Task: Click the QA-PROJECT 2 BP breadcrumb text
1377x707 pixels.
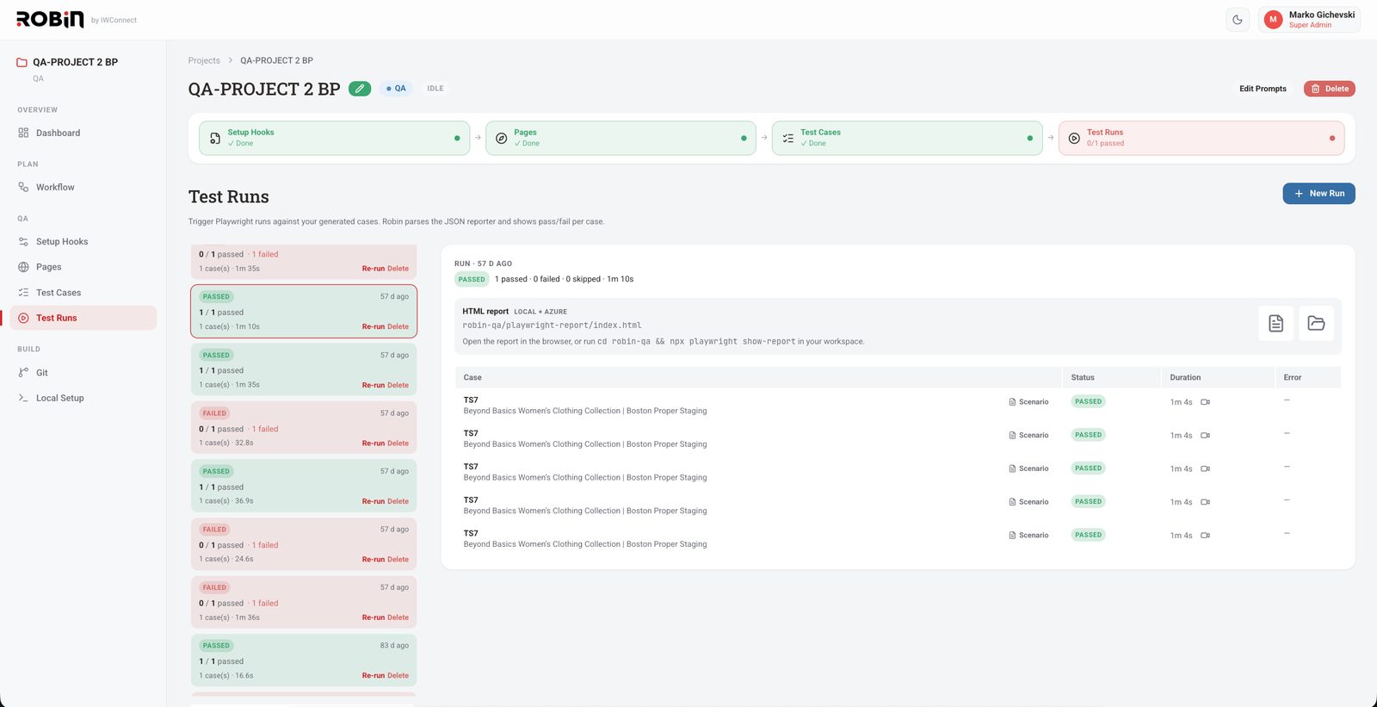Action: click(x=276, y=60)
